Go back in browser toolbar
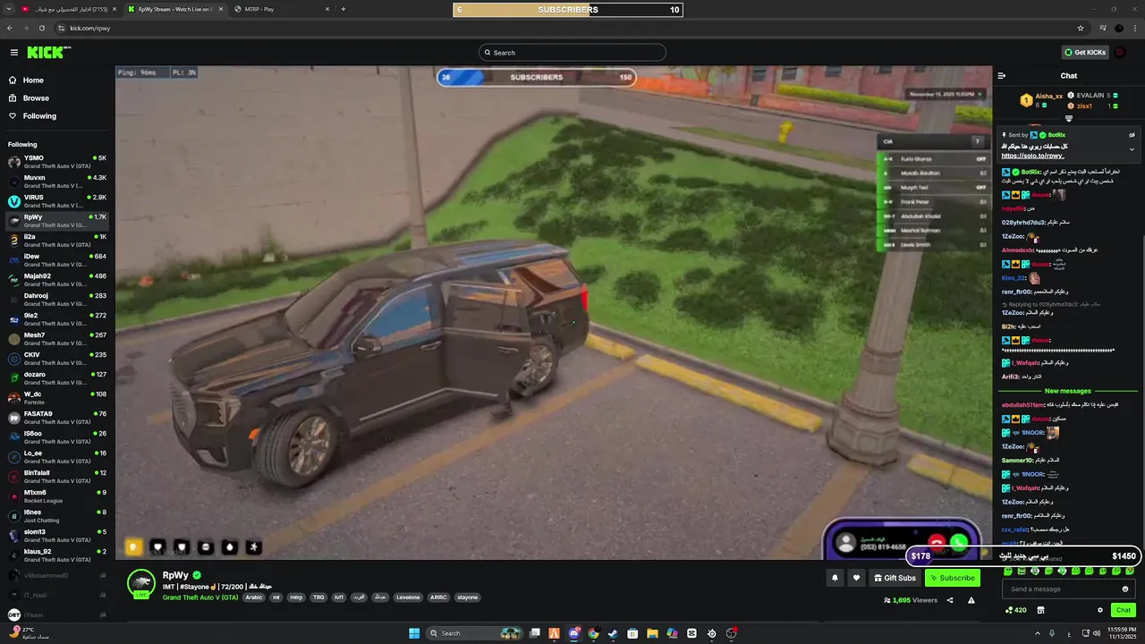 pos(10,28)
